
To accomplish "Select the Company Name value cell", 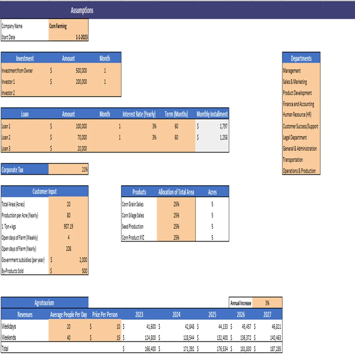I will click(68, 26).
